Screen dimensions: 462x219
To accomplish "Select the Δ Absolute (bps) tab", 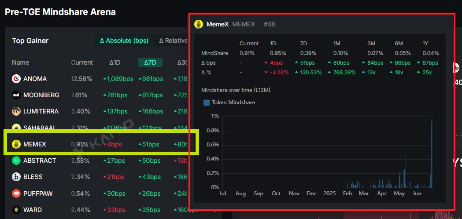I will pyautogui.click(x=124, y=40).
